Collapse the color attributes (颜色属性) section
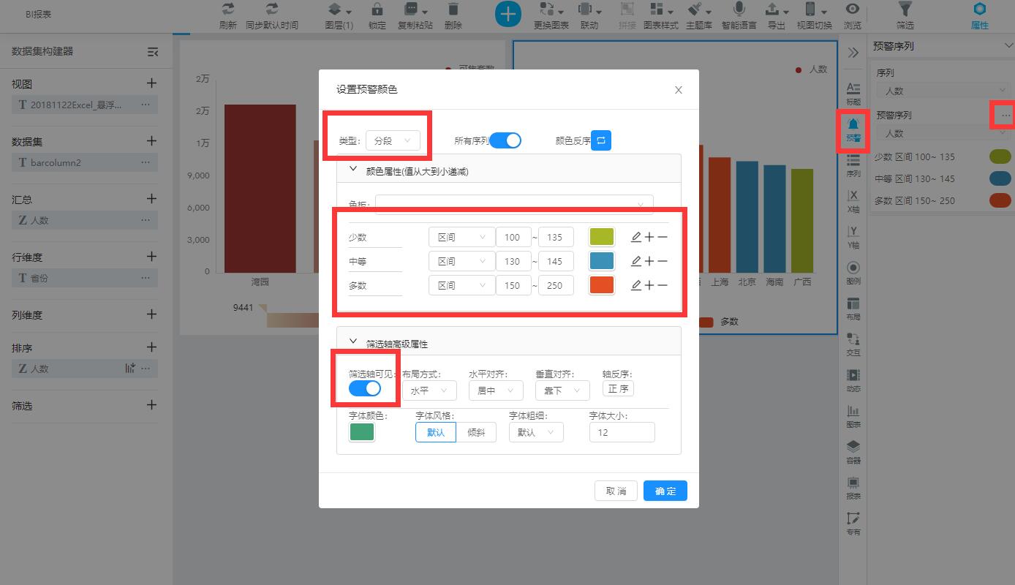This screenshot has width=1015, height=585. [353, 170]
